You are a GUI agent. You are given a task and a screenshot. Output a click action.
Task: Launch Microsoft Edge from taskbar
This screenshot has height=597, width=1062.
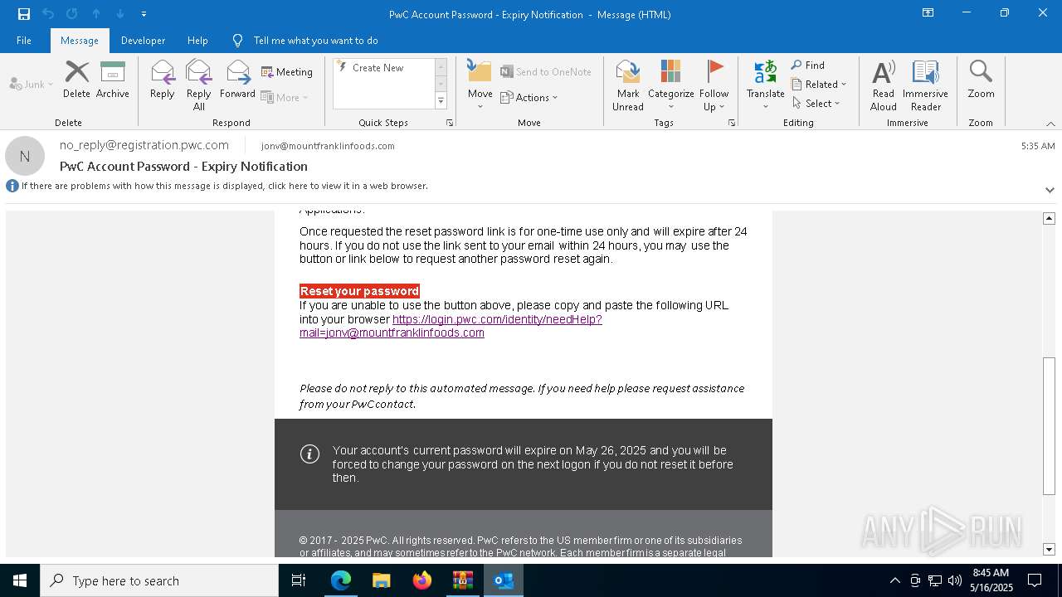pos(341,580)
